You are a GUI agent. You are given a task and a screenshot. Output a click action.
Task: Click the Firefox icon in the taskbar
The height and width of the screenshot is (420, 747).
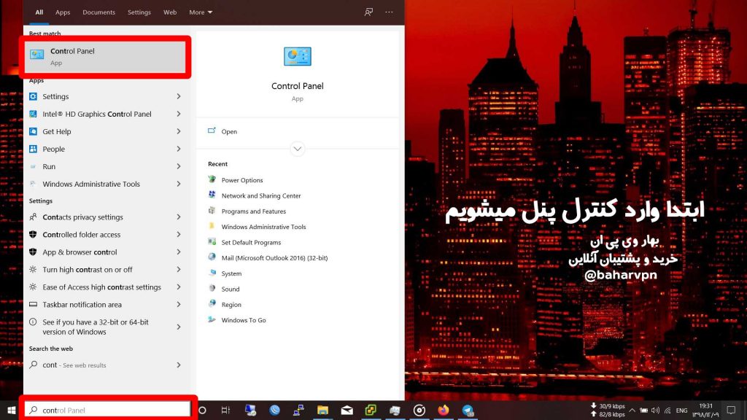(444, 411)
